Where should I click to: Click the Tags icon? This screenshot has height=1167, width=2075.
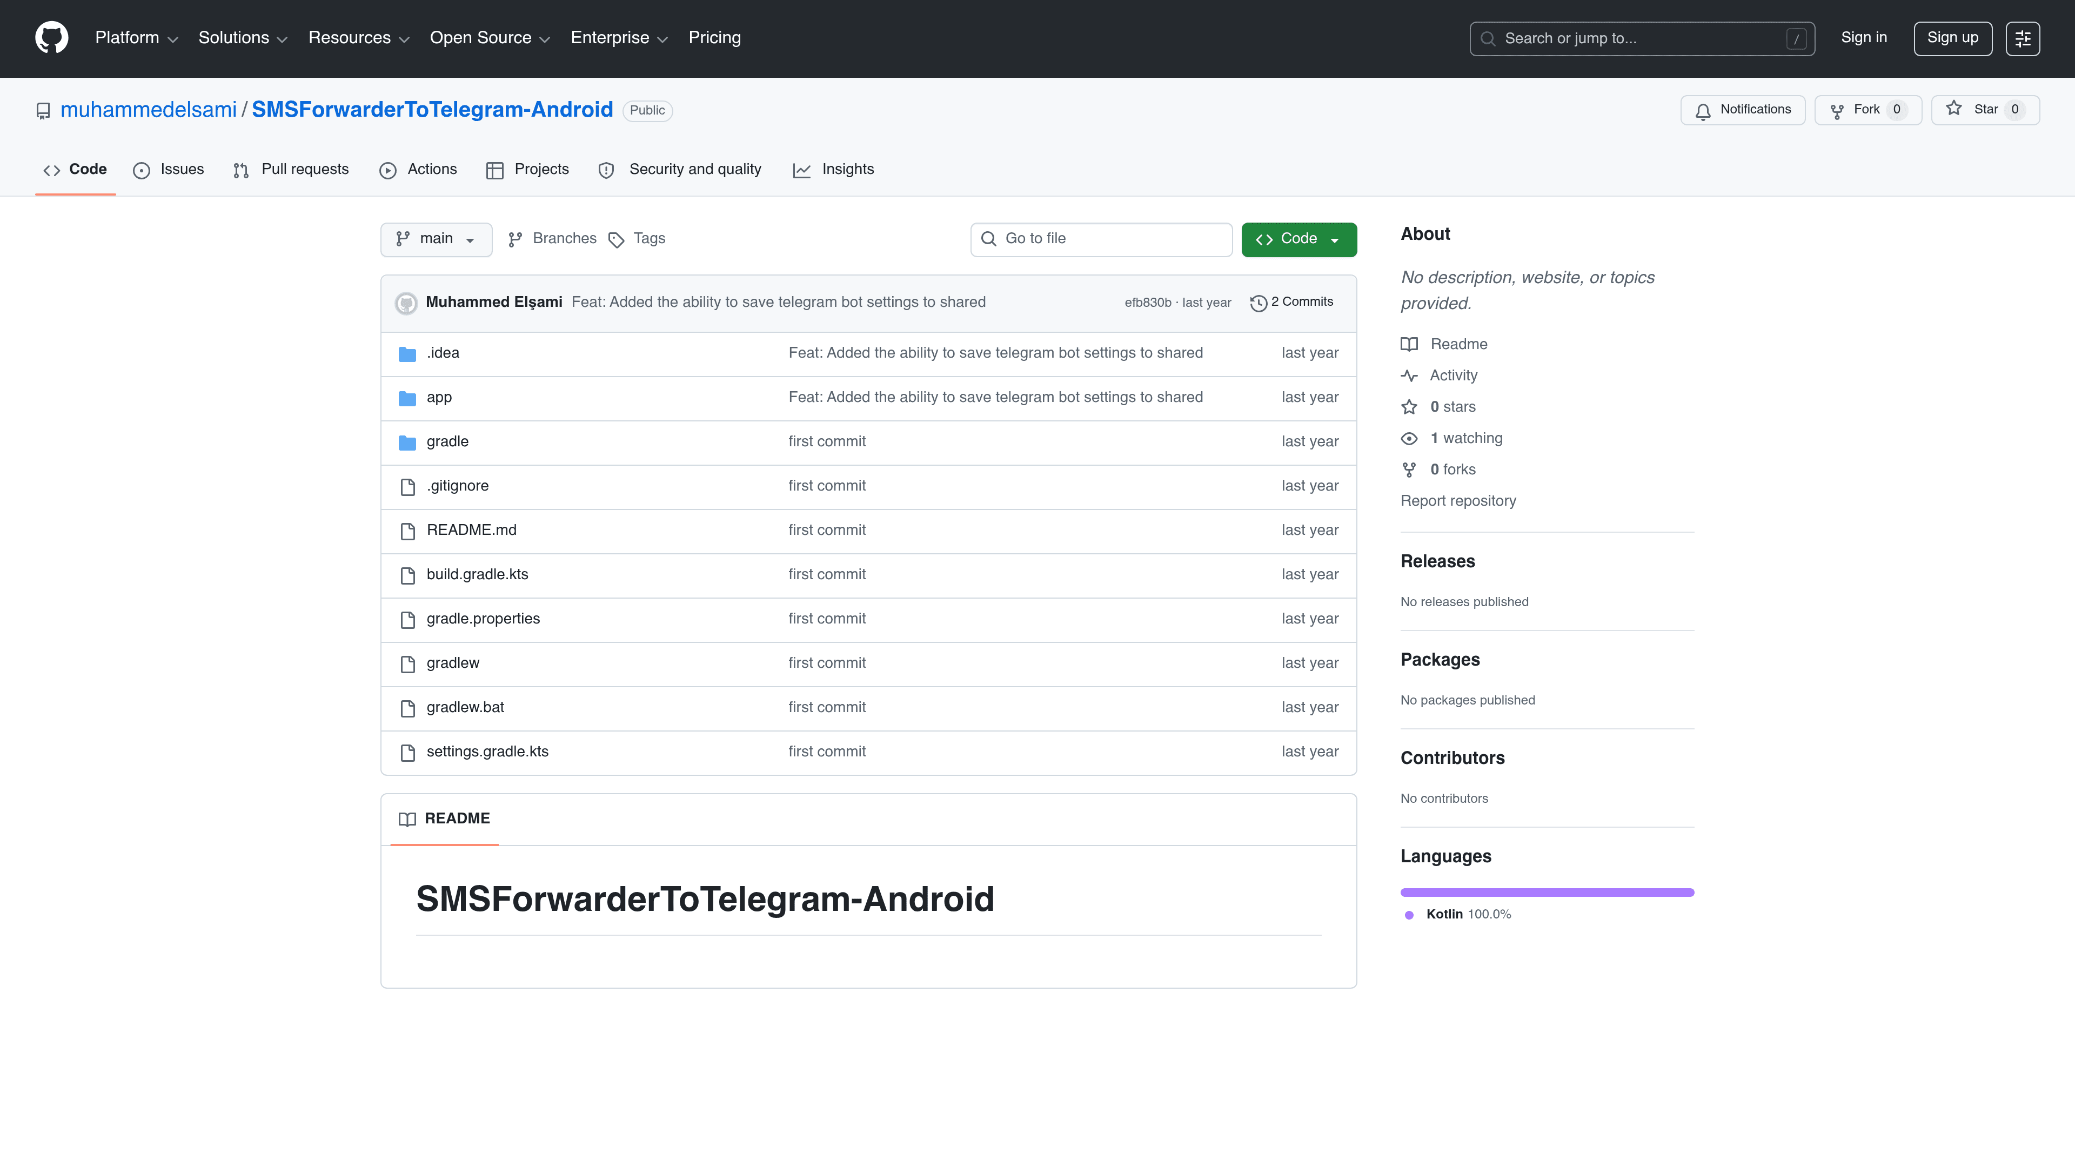616,239
